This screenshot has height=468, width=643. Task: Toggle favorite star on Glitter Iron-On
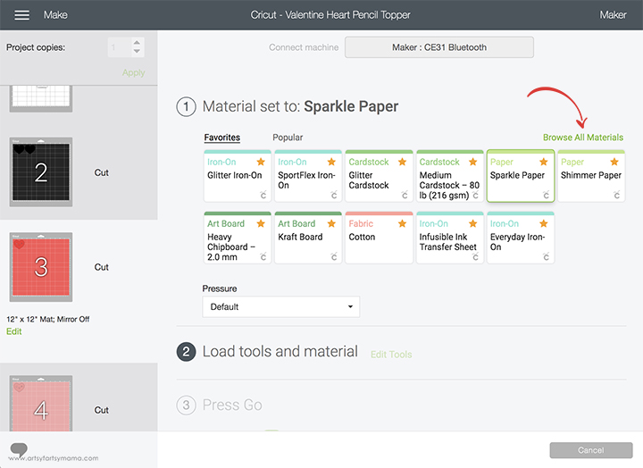[261, 162]
